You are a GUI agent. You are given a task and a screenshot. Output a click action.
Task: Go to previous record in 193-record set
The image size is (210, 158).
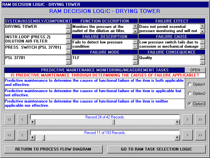(22, 135)
